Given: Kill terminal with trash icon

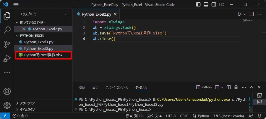Looking at the screenshot, I should pyautogui.click(x=236, y=87).
